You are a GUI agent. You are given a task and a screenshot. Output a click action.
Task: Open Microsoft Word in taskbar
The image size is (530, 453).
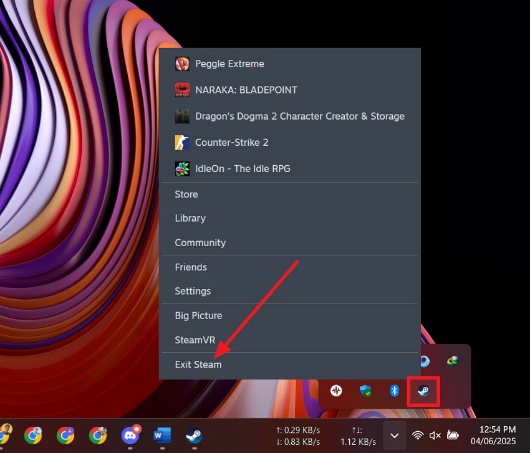coord(162,436)
